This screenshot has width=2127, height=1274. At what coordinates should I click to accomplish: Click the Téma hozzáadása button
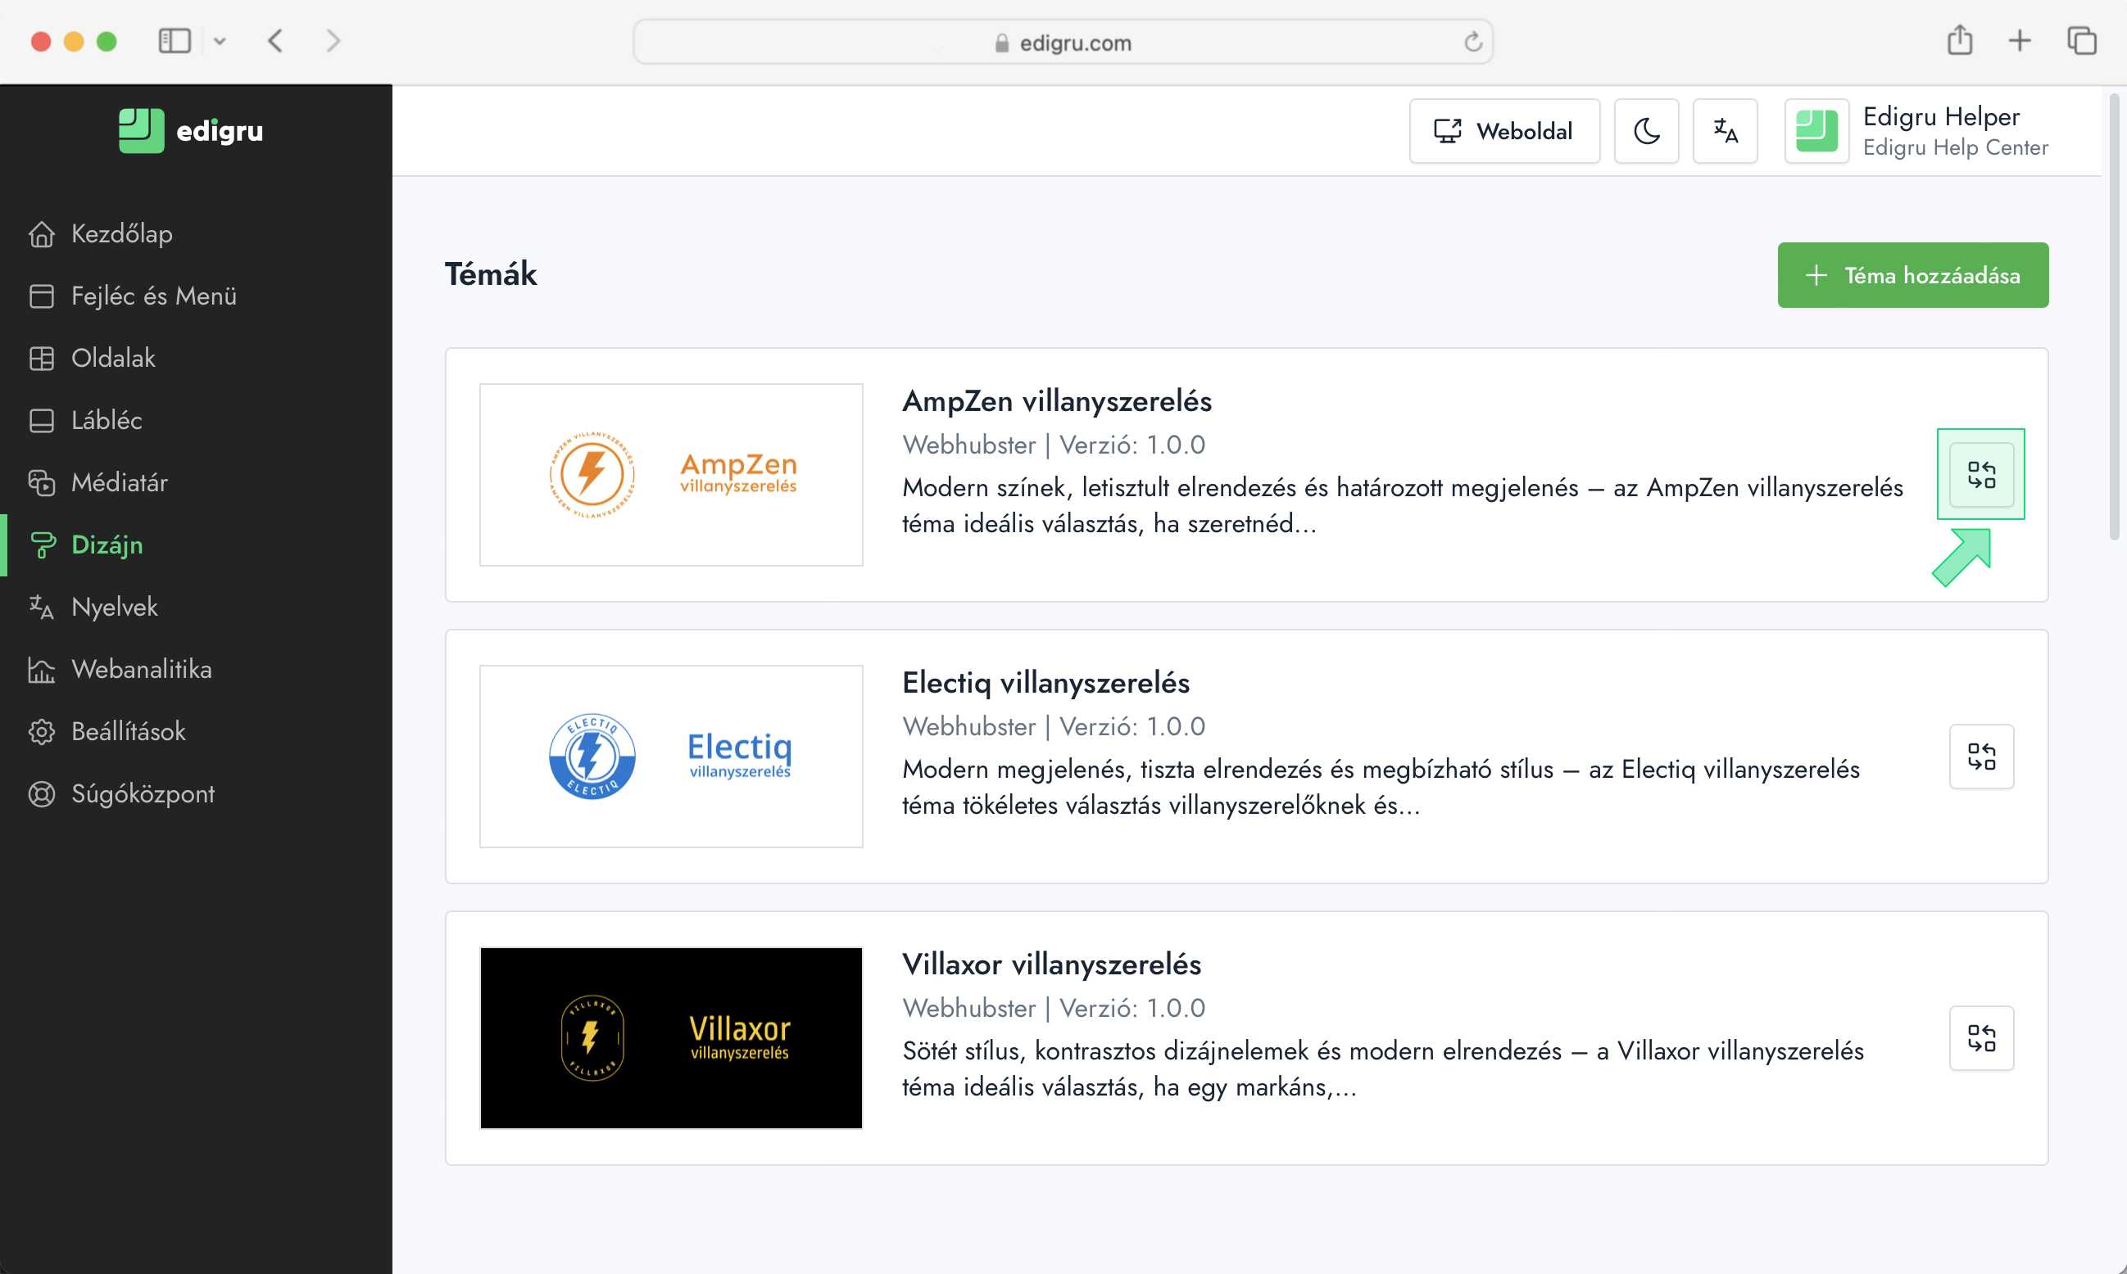[x=1912, y=276]
